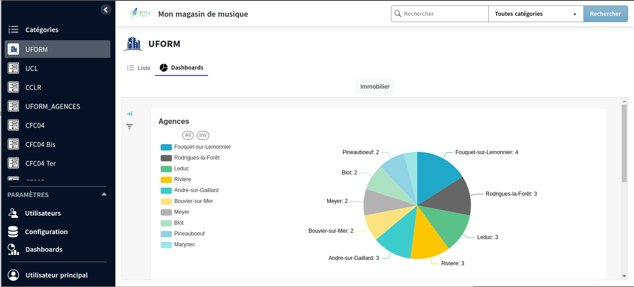The width and height of the screenshot is (634, 287).
Task: Collapse the left sidebar with the chevron
Action: [105, 9]
